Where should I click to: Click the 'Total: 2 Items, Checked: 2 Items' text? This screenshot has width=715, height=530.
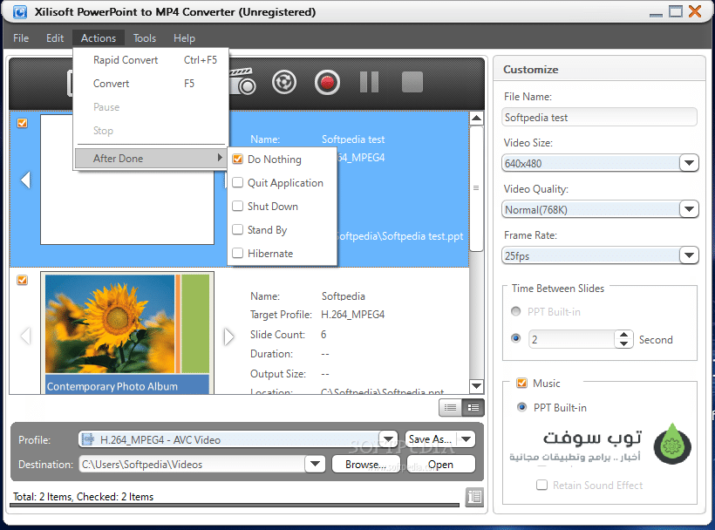click(83, 496)
